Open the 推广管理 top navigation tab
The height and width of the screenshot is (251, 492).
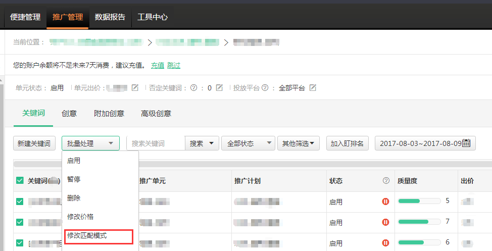[x=68, y=17]
